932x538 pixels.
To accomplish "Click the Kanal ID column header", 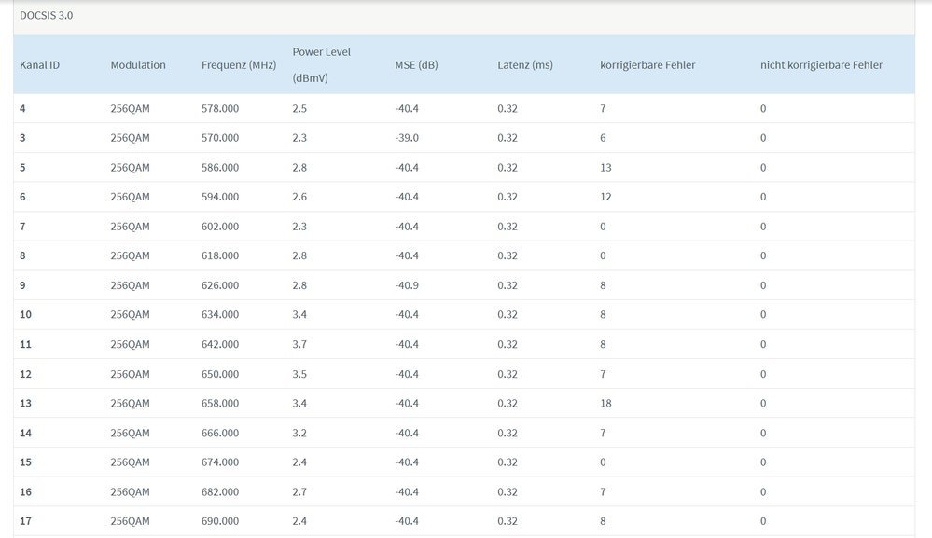I will [39, 65].
